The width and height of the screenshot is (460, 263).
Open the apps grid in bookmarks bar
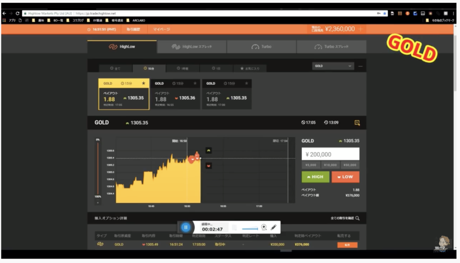(4, 21)
